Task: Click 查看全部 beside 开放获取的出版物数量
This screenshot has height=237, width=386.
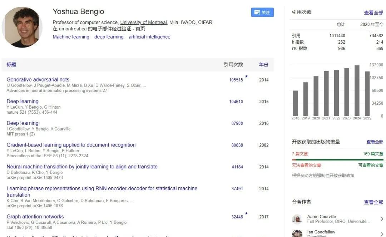Action: (x=375, y=142)
